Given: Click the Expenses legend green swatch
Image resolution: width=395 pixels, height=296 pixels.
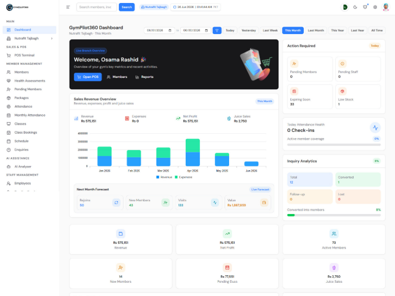Looking at the screenshot, I should point(176,177).
